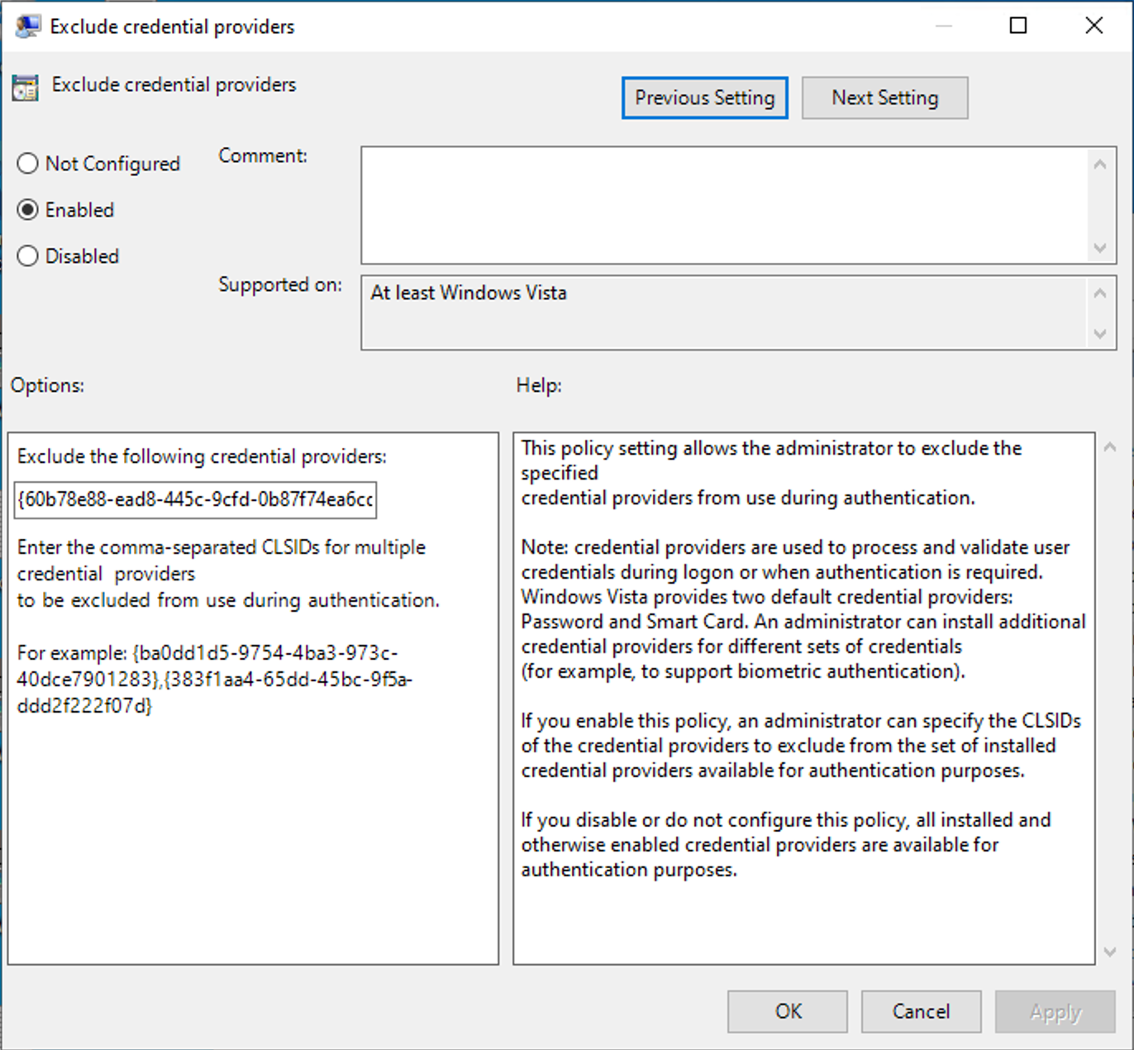
Task: Click the Cancel button
Action: pyautogui.click(x=921, y=1011)
